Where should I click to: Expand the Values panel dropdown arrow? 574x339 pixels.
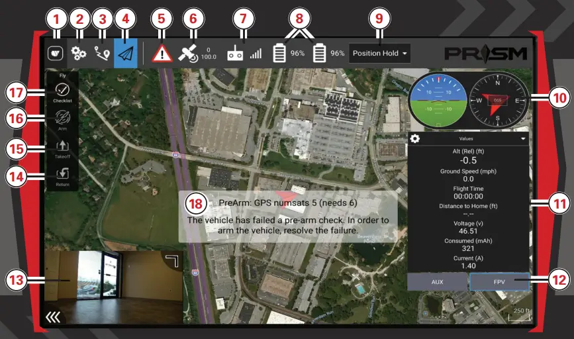point(523,139)
